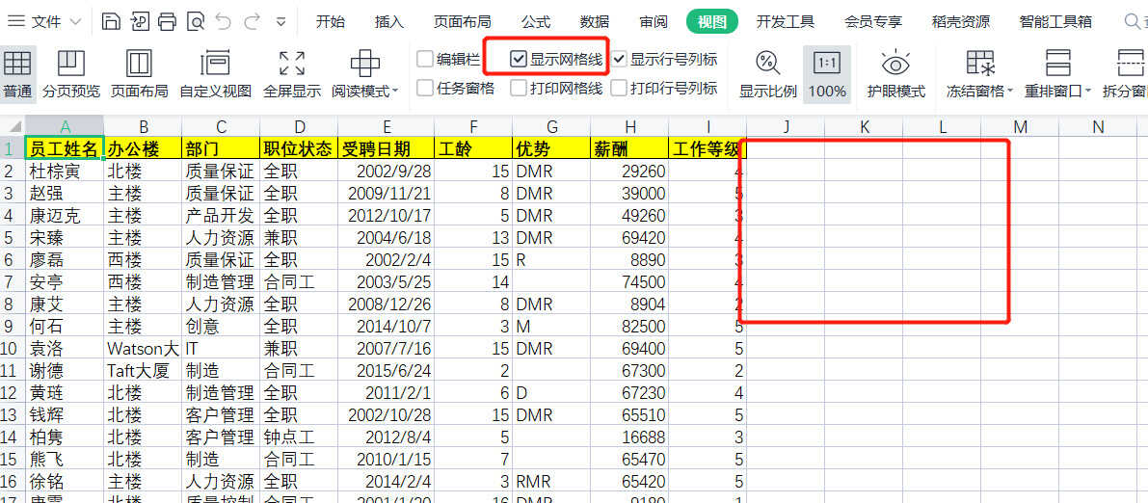The height and width of the screenshot is (503, 1148).
Task: Open the 阅读模式 dropdown arrow
Action: click(x=395, y=92)
